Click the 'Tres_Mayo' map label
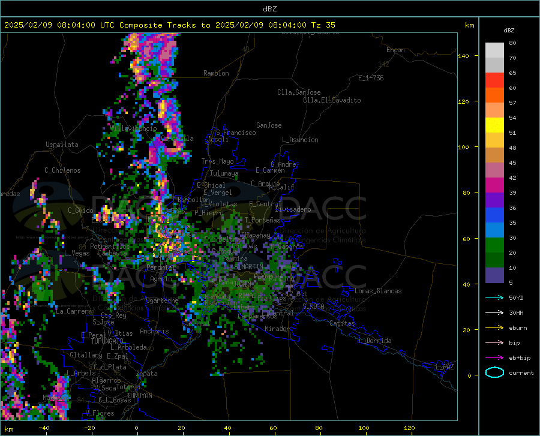 [217, 161]
